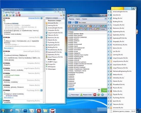Uncheck PhraseBook (Ru-En) checkbox
Image resolution: width=141 pixels, height=113 pixels.
[x=108, y=84]
